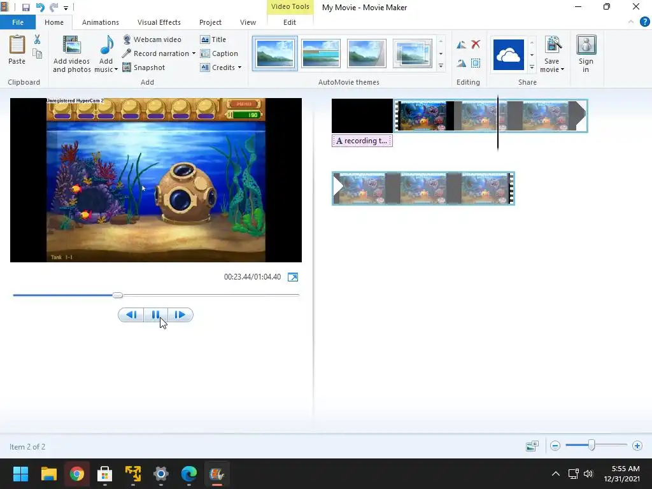Image resolution: width=652 pixels, height=489 pixels.
Task: Click the Add music note icon
Action: point(107,45)
